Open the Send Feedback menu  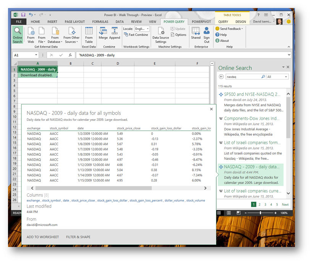point(229,29)
